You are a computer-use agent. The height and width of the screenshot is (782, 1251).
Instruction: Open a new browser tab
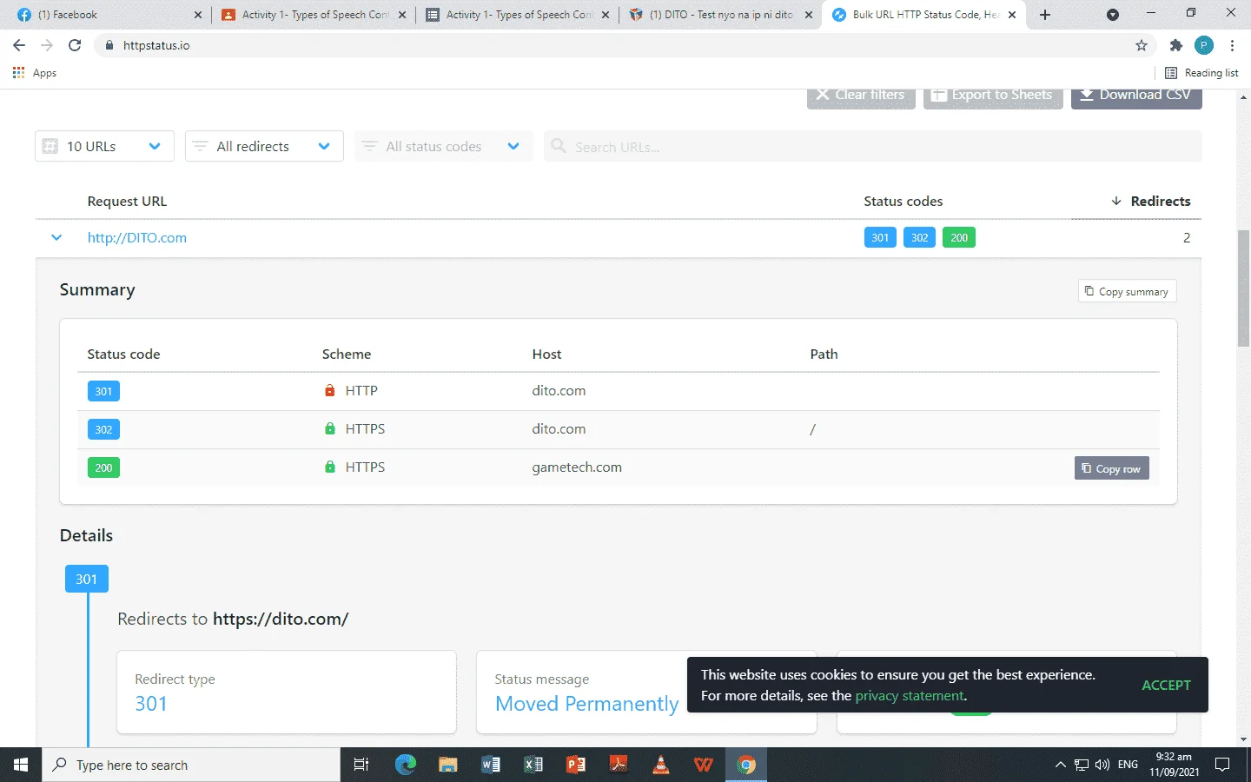1045,15
